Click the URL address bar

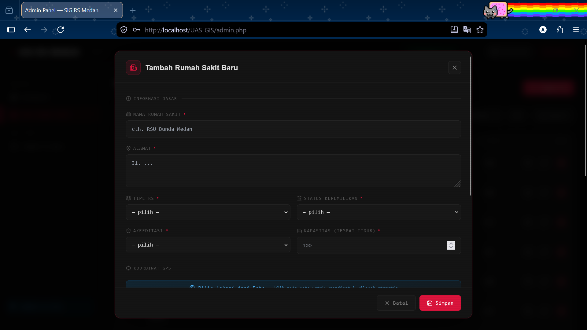293,30
